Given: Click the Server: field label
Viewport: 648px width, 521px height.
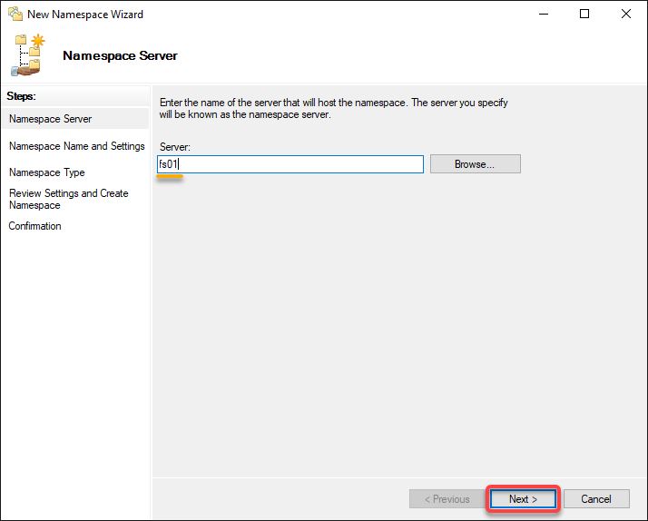Looking at the screenshot, I should pyautogui.click(x=175, y=147).
